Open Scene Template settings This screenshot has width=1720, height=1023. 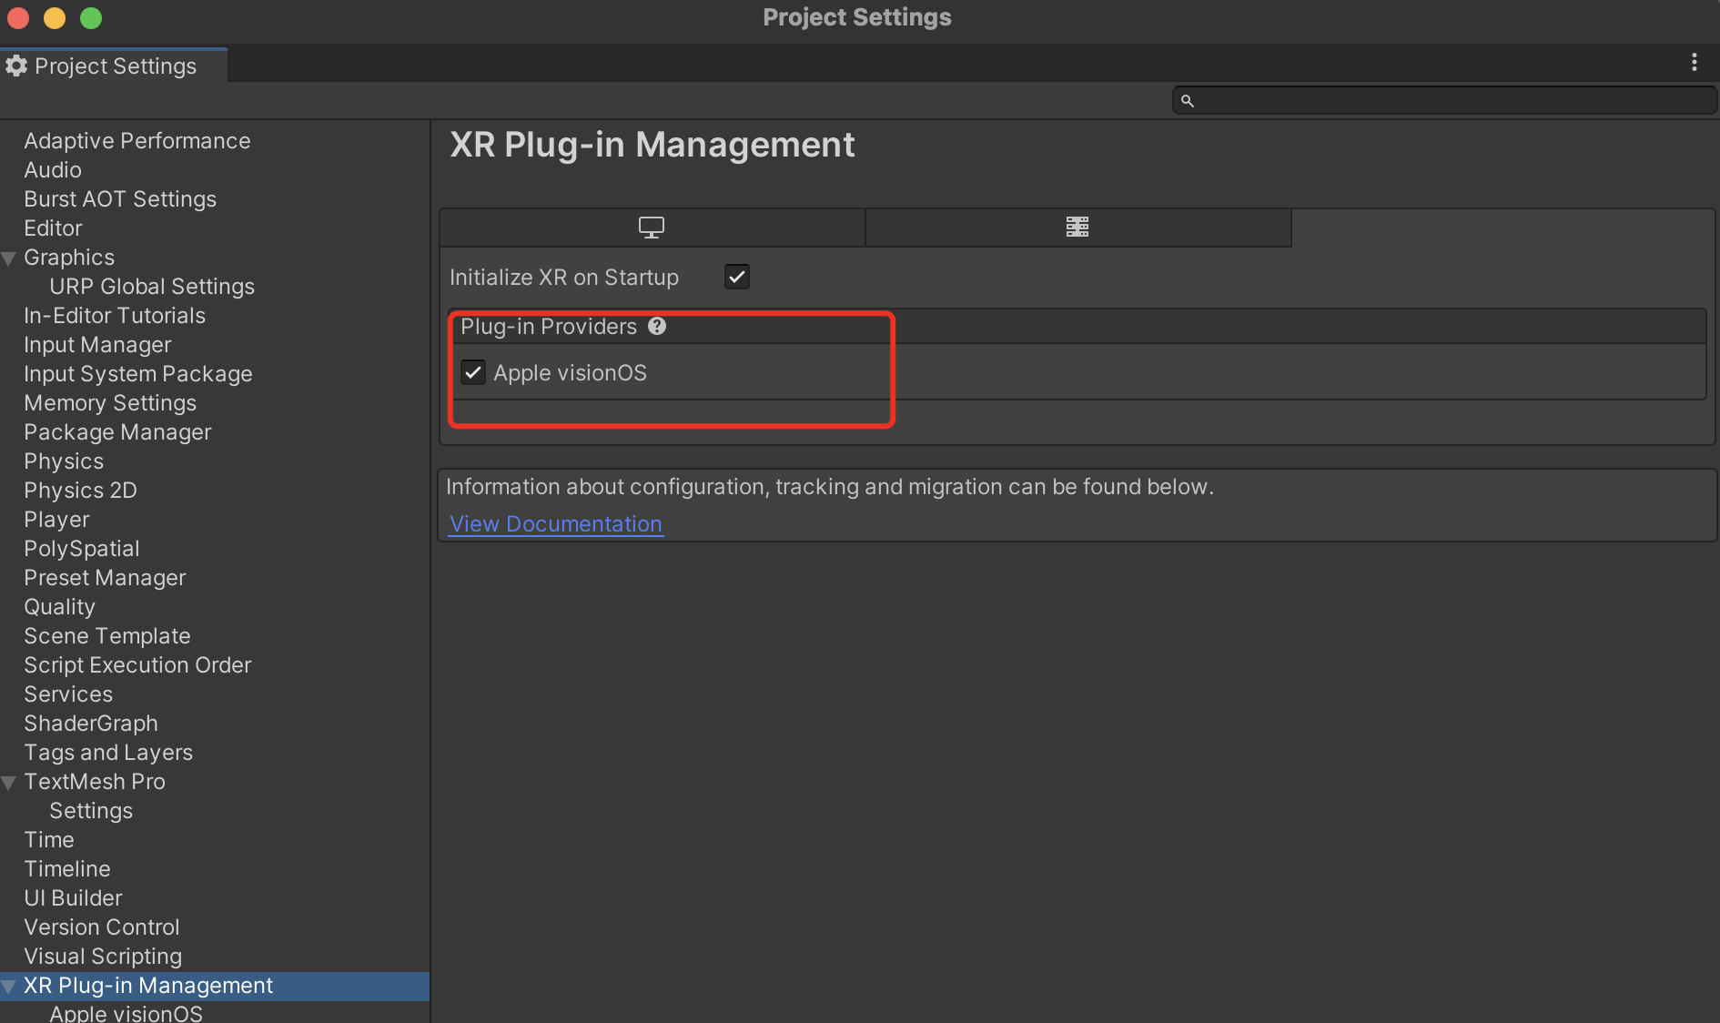[x=107, y=636]
